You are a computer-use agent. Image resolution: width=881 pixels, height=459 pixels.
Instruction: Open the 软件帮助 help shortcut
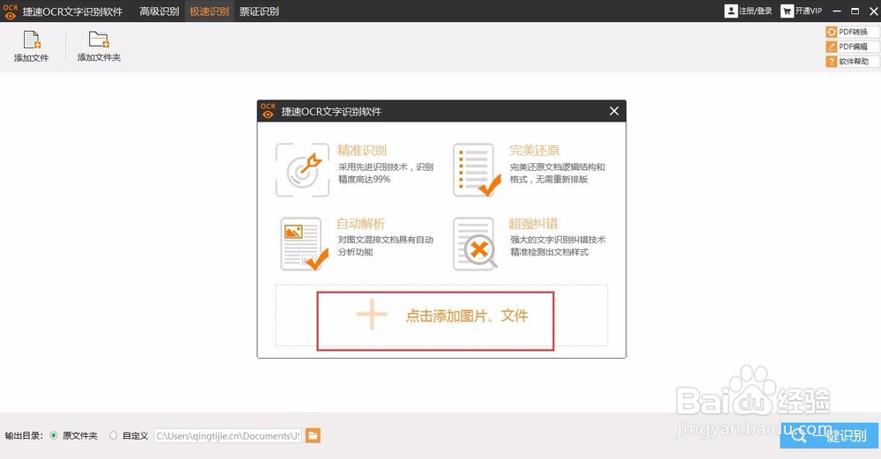coord(852,62)
